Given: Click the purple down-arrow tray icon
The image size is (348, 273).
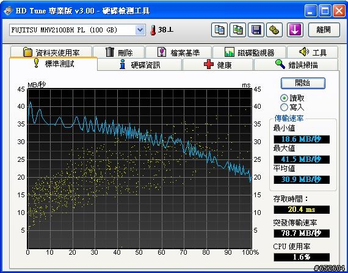Looking at the screenshot, I should [x=295, y=30].
